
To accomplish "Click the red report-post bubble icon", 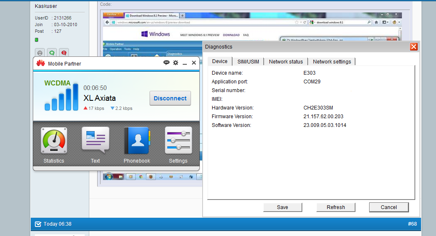I will (x=64, y=53).
